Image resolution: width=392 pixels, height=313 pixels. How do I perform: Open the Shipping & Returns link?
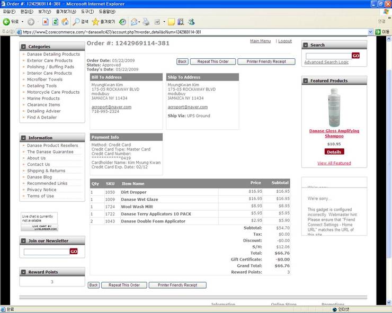point(46,171)
